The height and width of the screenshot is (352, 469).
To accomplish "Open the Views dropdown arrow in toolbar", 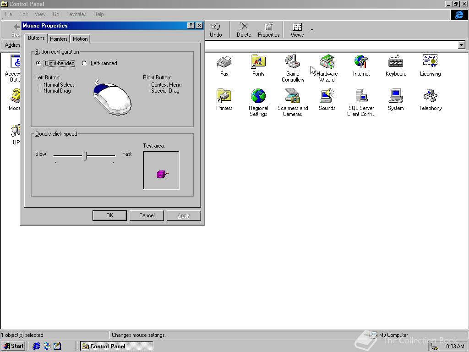I will [312, 30].
